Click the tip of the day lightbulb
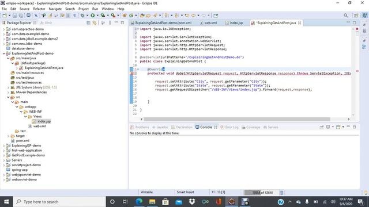Screen dimensions: 369x207 (366, 193)
